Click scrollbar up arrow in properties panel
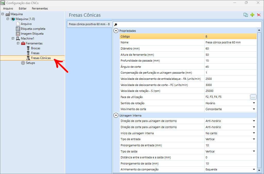 click(259, 30)
